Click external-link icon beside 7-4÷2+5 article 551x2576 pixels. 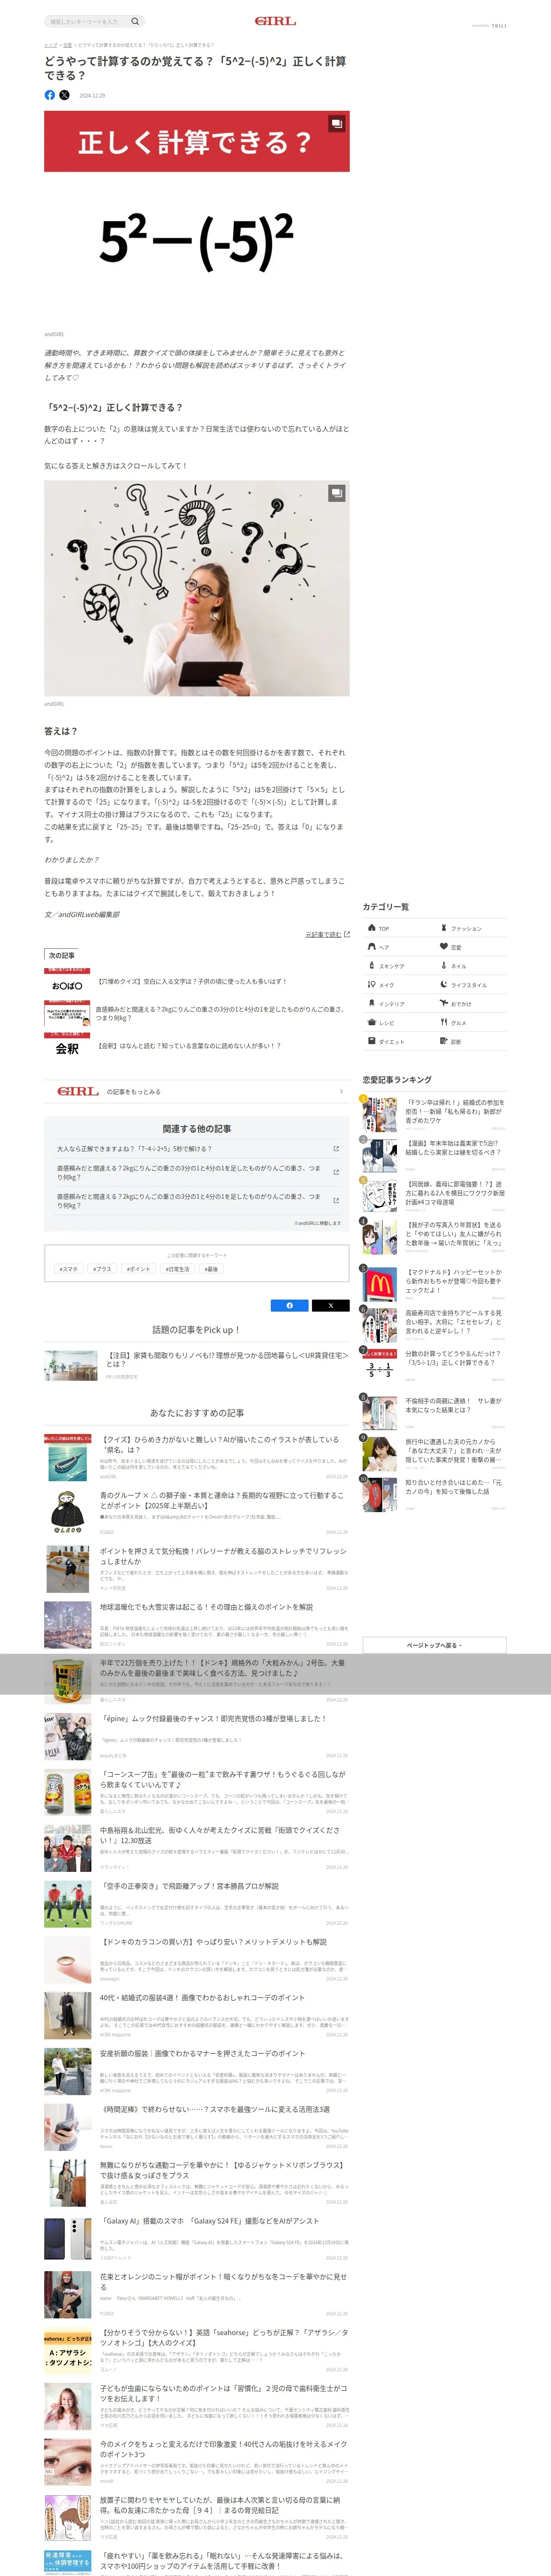pyautogui.click(x=336, y=1149)
